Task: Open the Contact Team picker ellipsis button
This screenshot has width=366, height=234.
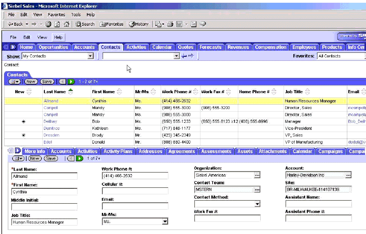Action: coord(257,190)
